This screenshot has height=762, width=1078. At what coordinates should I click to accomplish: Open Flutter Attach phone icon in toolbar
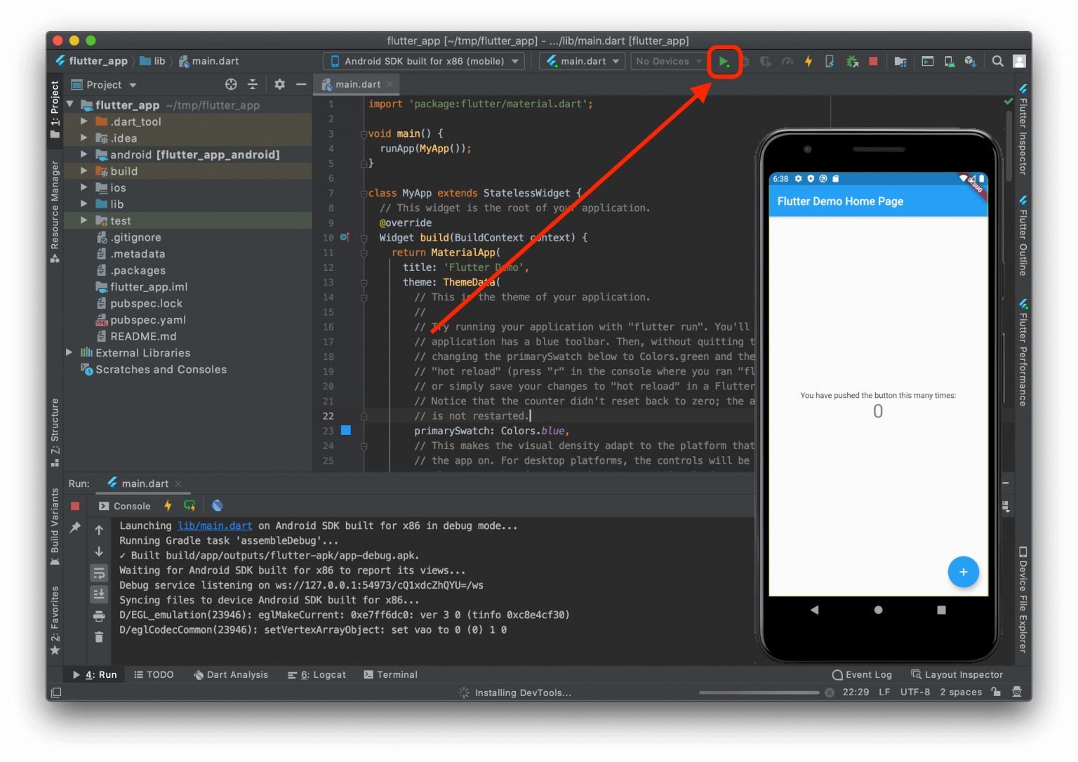(830, 62)
